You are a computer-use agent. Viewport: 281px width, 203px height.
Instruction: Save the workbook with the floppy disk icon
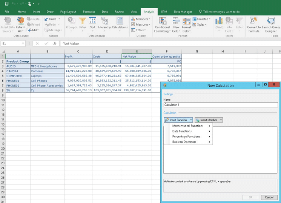pyautogui.click(x=7, y=4)
